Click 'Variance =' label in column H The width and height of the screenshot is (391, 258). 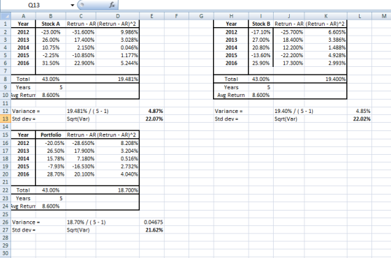[228, 111]
